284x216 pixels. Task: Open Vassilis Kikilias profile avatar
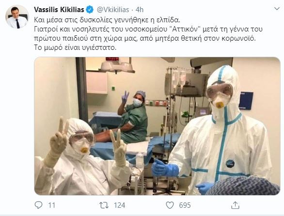[x=17, y=16]
